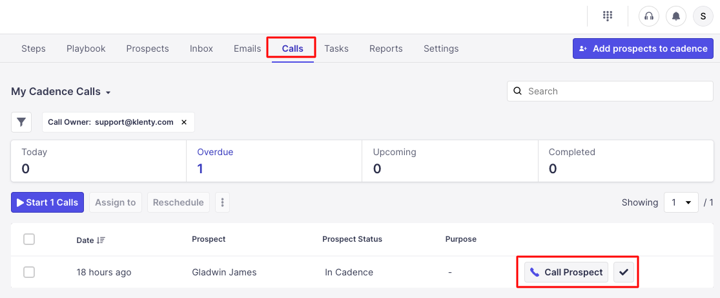Image resolution: width=720 pixels, height=298 pixels.
Task: Click Add prospects to cadence button
Action: click(643, 48)
